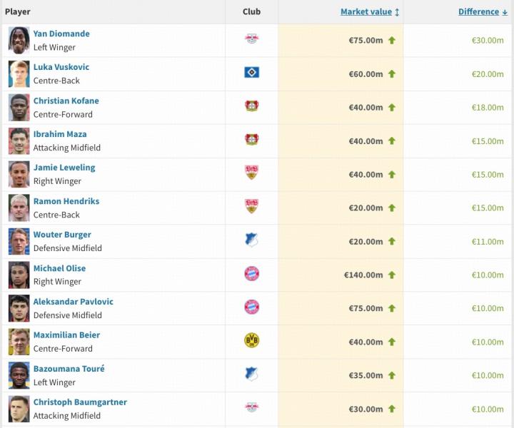514x428 pixels.
Task: Click the Player column header
Action: coord(18,12)
